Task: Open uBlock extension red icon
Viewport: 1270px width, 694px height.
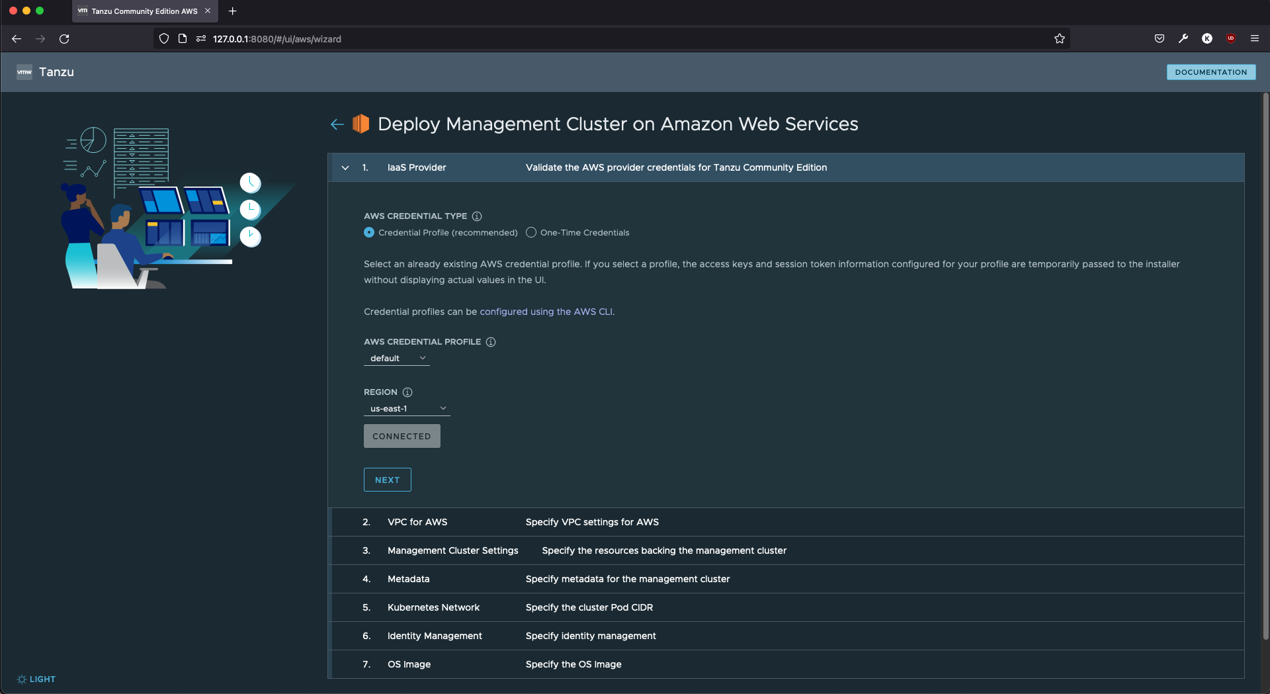Action: tap(1231, 38)
